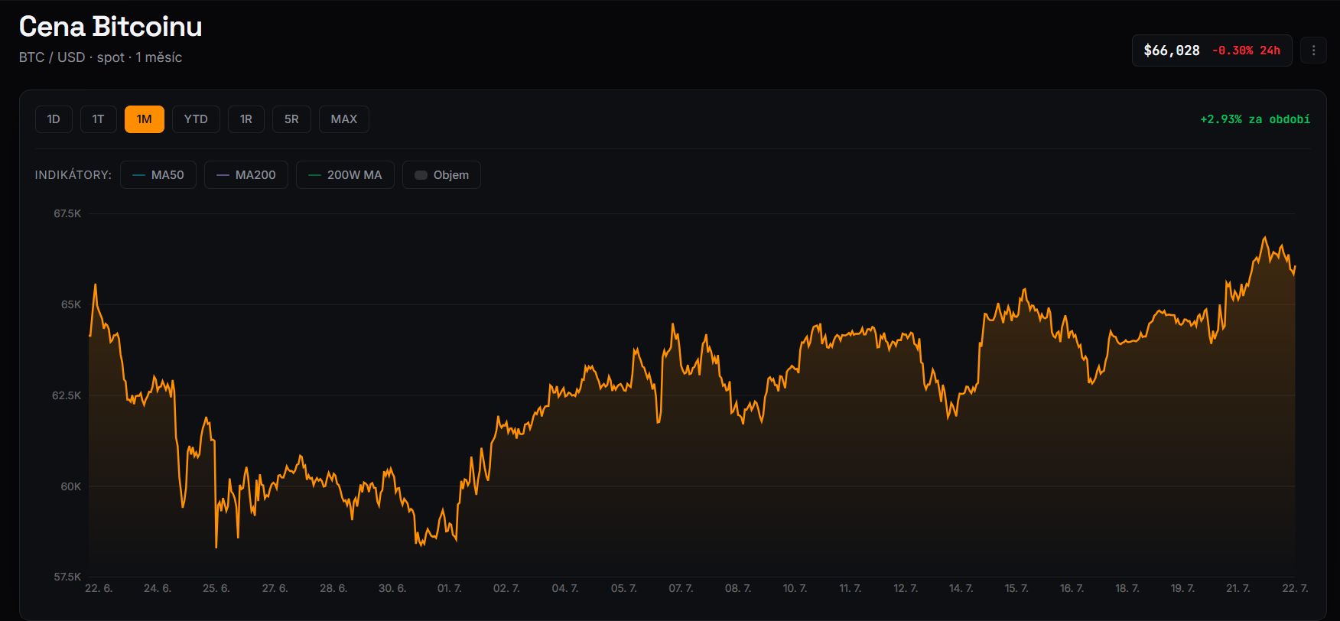This screenshot has height=621, width=1340.
Task: Click the 65K y-axis label
Action: (71, 304)
